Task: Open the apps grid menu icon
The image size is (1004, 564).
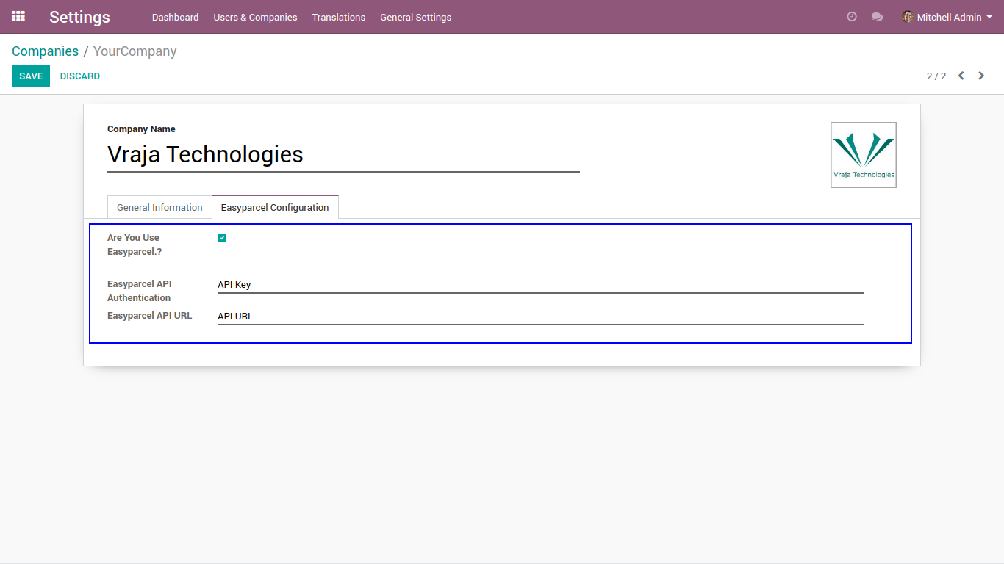Action: click(x=18, y=16)
